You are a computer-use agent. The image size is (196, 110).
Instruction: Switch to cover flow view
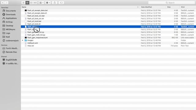pyautogui.click(x=35, y=3)
